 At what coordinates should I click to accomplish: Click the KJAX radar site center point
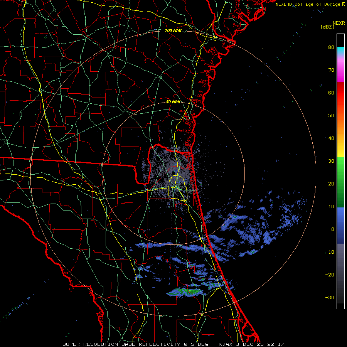(174, 172)
